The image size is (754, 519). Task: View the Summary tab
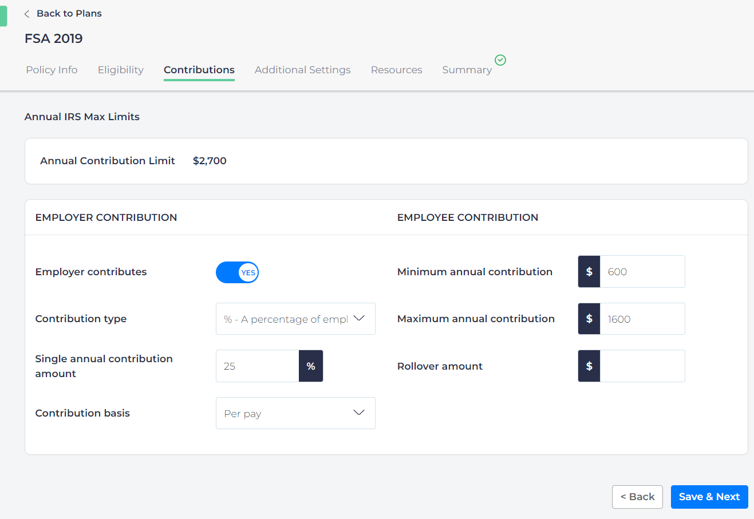click(467, 70)
